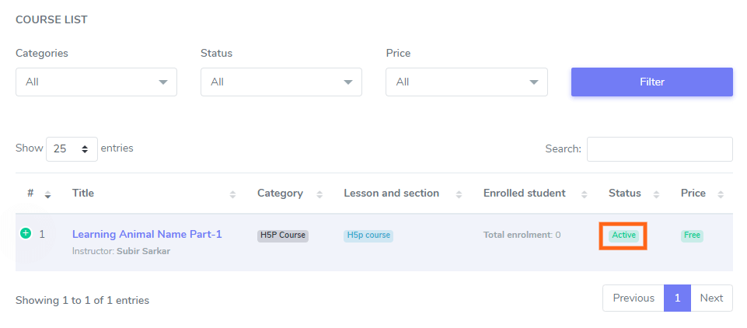This screenshot has height=328, width=747.
Task: Open the Status filter dropdown
Action: (281, 82)
